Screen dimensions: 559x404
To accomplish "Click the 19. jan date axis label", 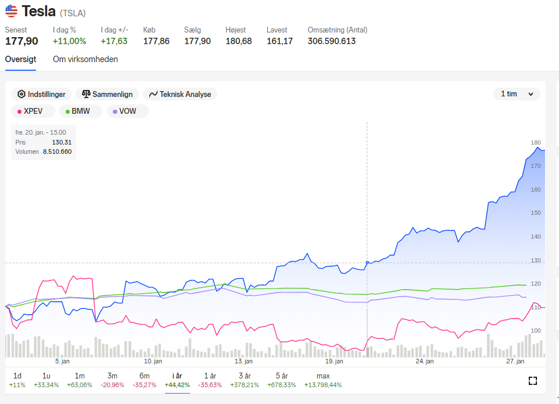I will point(334,361).
